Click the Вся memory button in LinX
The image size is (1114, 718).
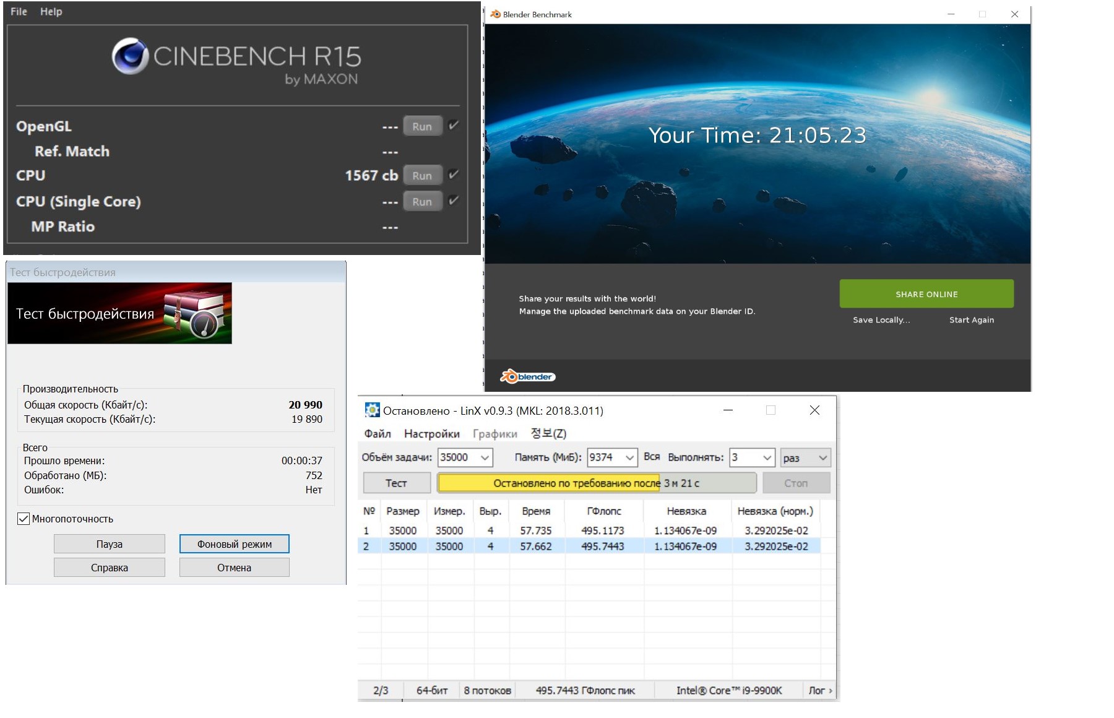point(652,457)
